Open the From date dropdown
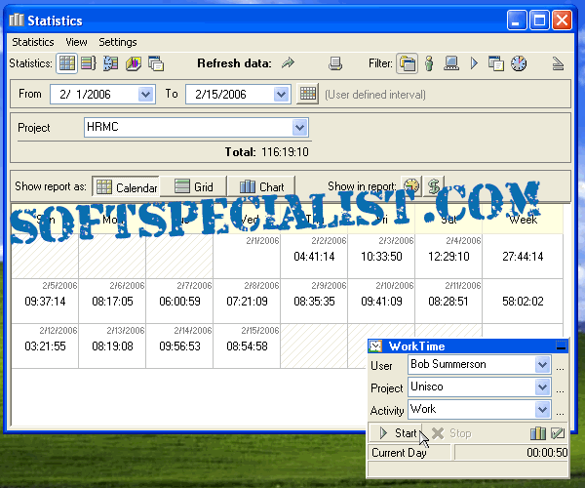This screenshot has height=488, width=585. click(146, 95)
